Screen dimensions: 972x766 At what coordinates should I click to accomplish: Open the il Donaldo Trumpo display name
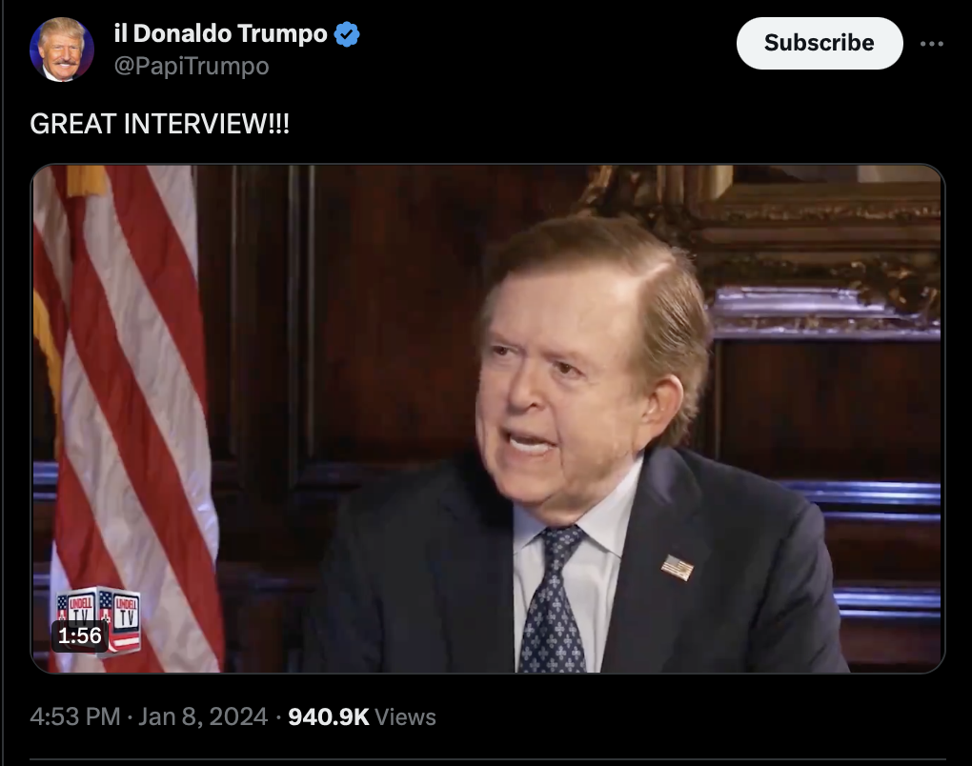pos(221,33)
